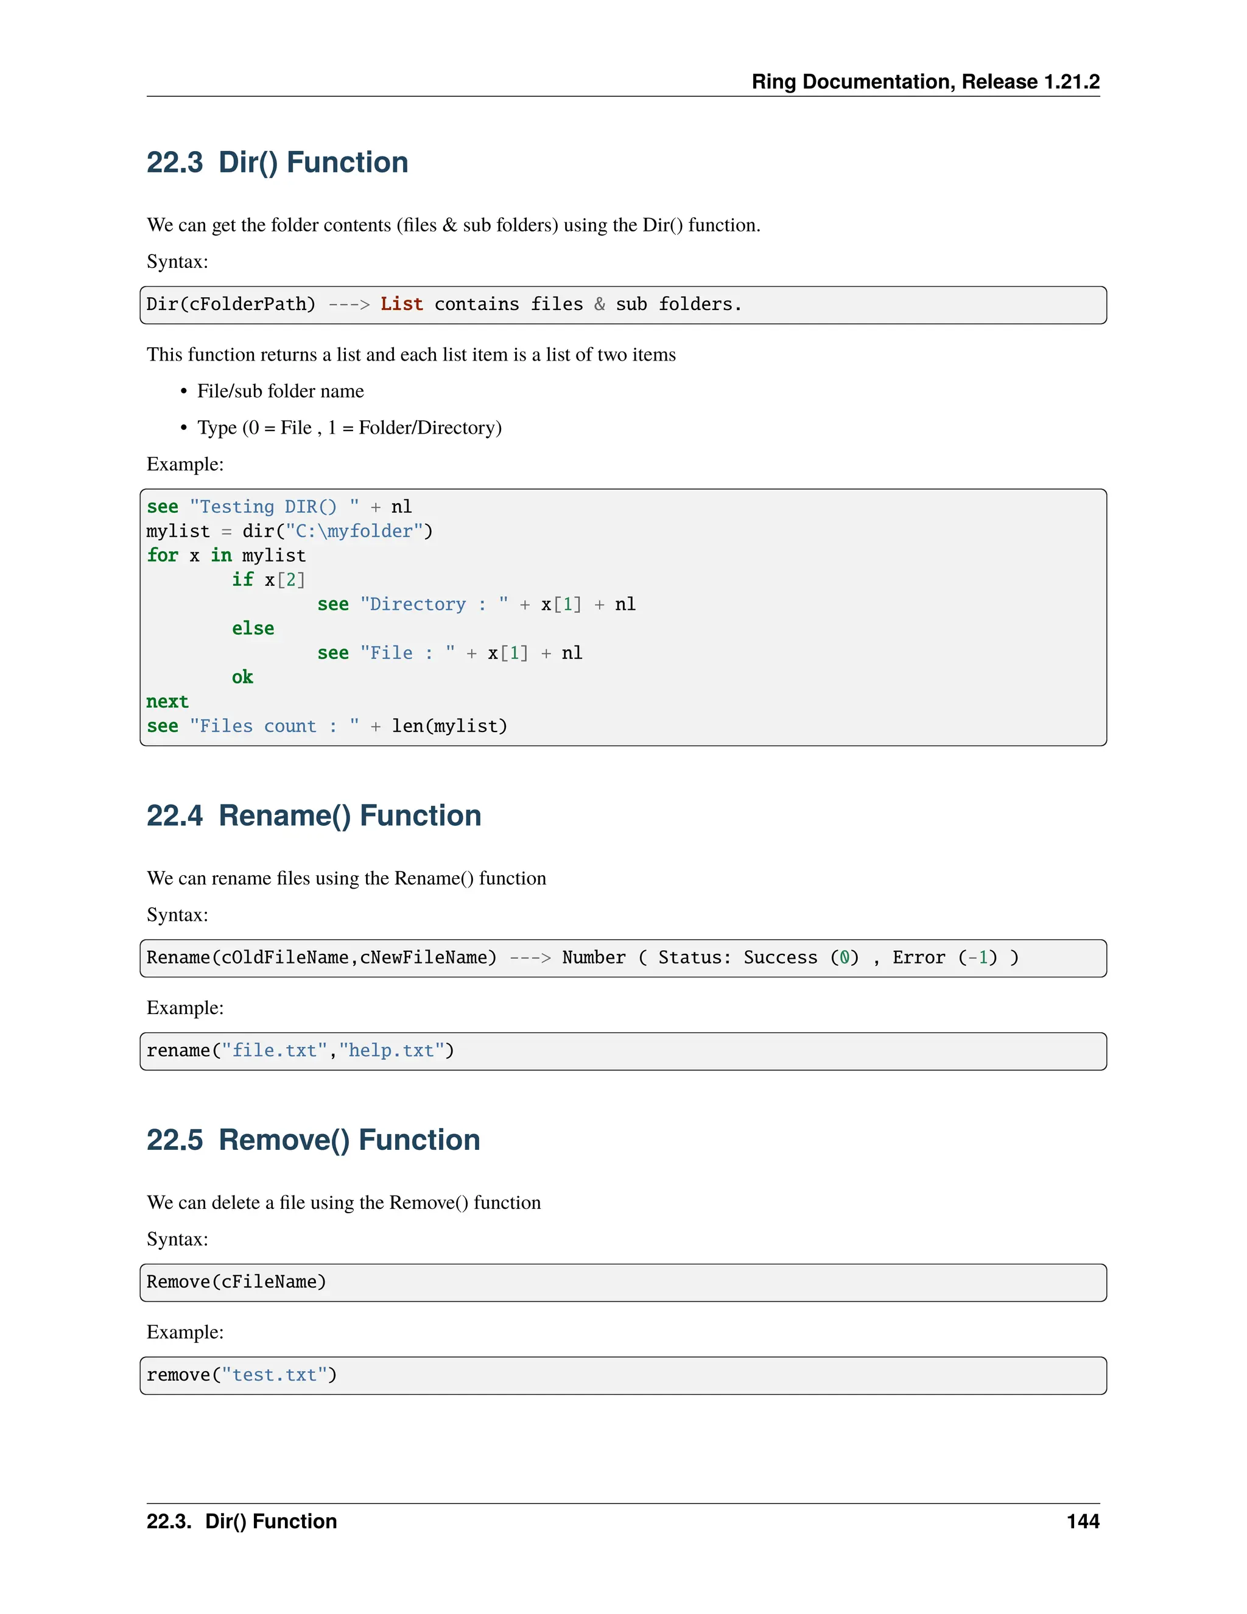Click the "File/sub folder name" bullet item
The image size is (1247, 1614).
[x=280, y=391]
